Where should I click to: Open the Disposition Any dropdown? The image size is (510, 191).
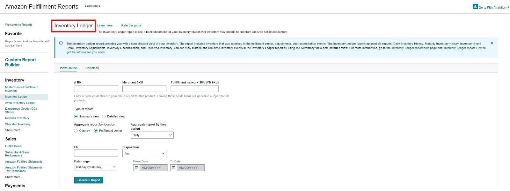click(x=144, y=153)
